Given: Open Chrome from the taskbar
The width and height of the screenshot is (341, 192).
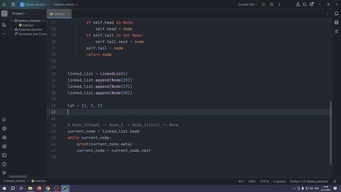Looking at the screenshot, I should (48, 188).
